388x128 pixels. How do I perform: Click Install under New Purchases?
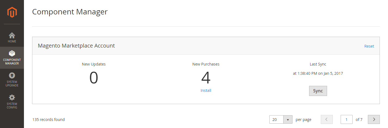pos(206,90)
